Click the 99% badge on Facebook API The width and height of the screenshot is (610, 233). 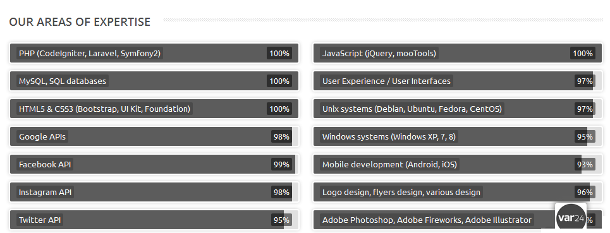click(x=281, y=164)
